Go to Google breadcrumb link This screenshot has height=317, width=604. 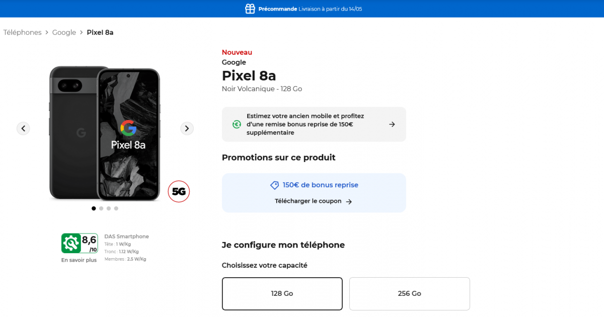pyautogui.click(x=64, y=32)
